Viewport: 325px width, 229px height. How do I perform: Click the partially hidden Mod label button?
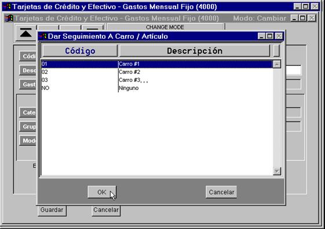coord(28,141)
